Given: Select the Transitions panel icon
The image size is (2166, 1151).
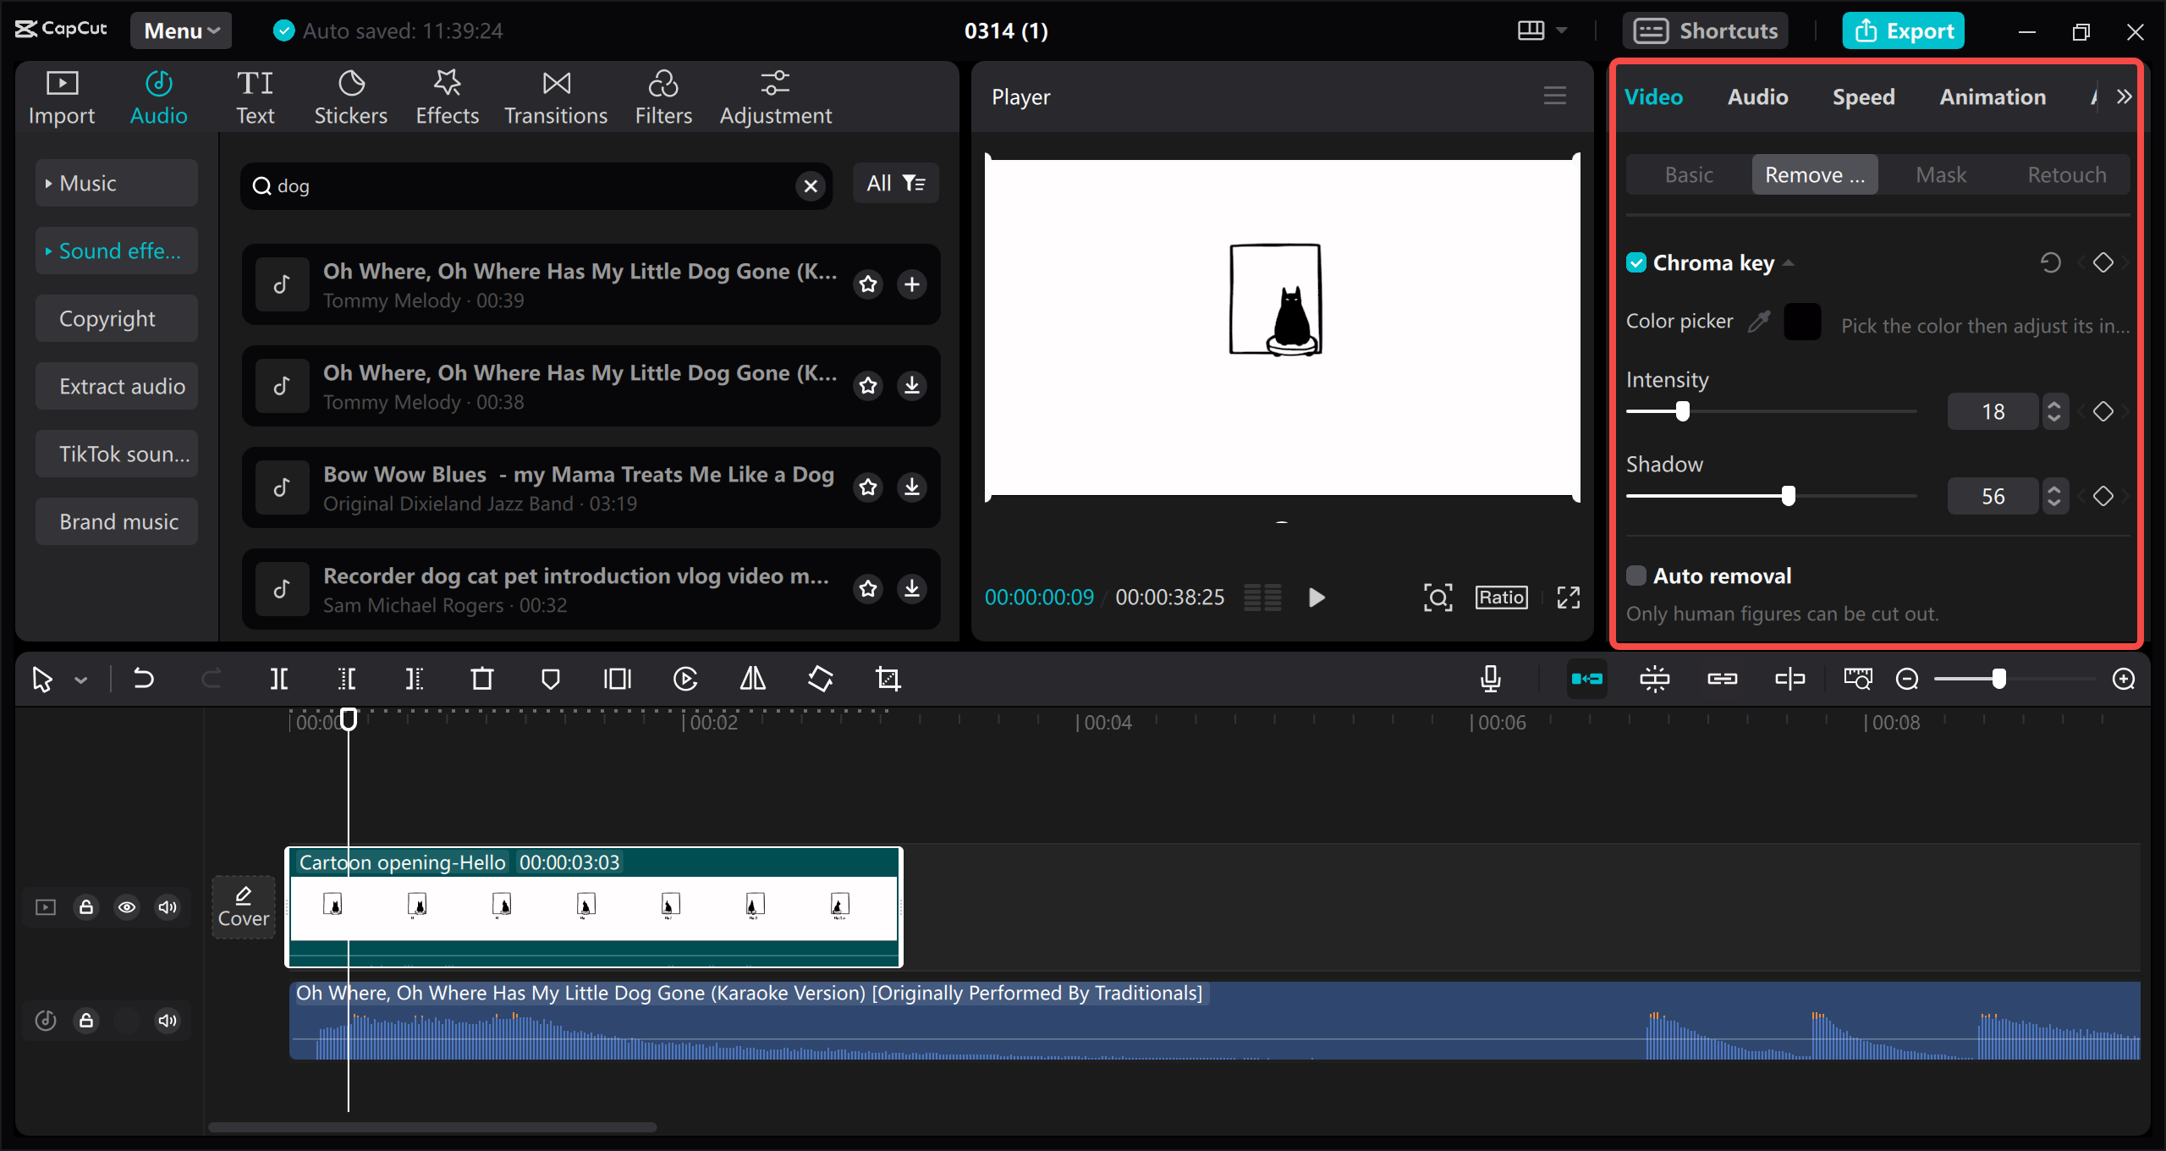Looking at the screenshot, I should [x=555, y=96].
